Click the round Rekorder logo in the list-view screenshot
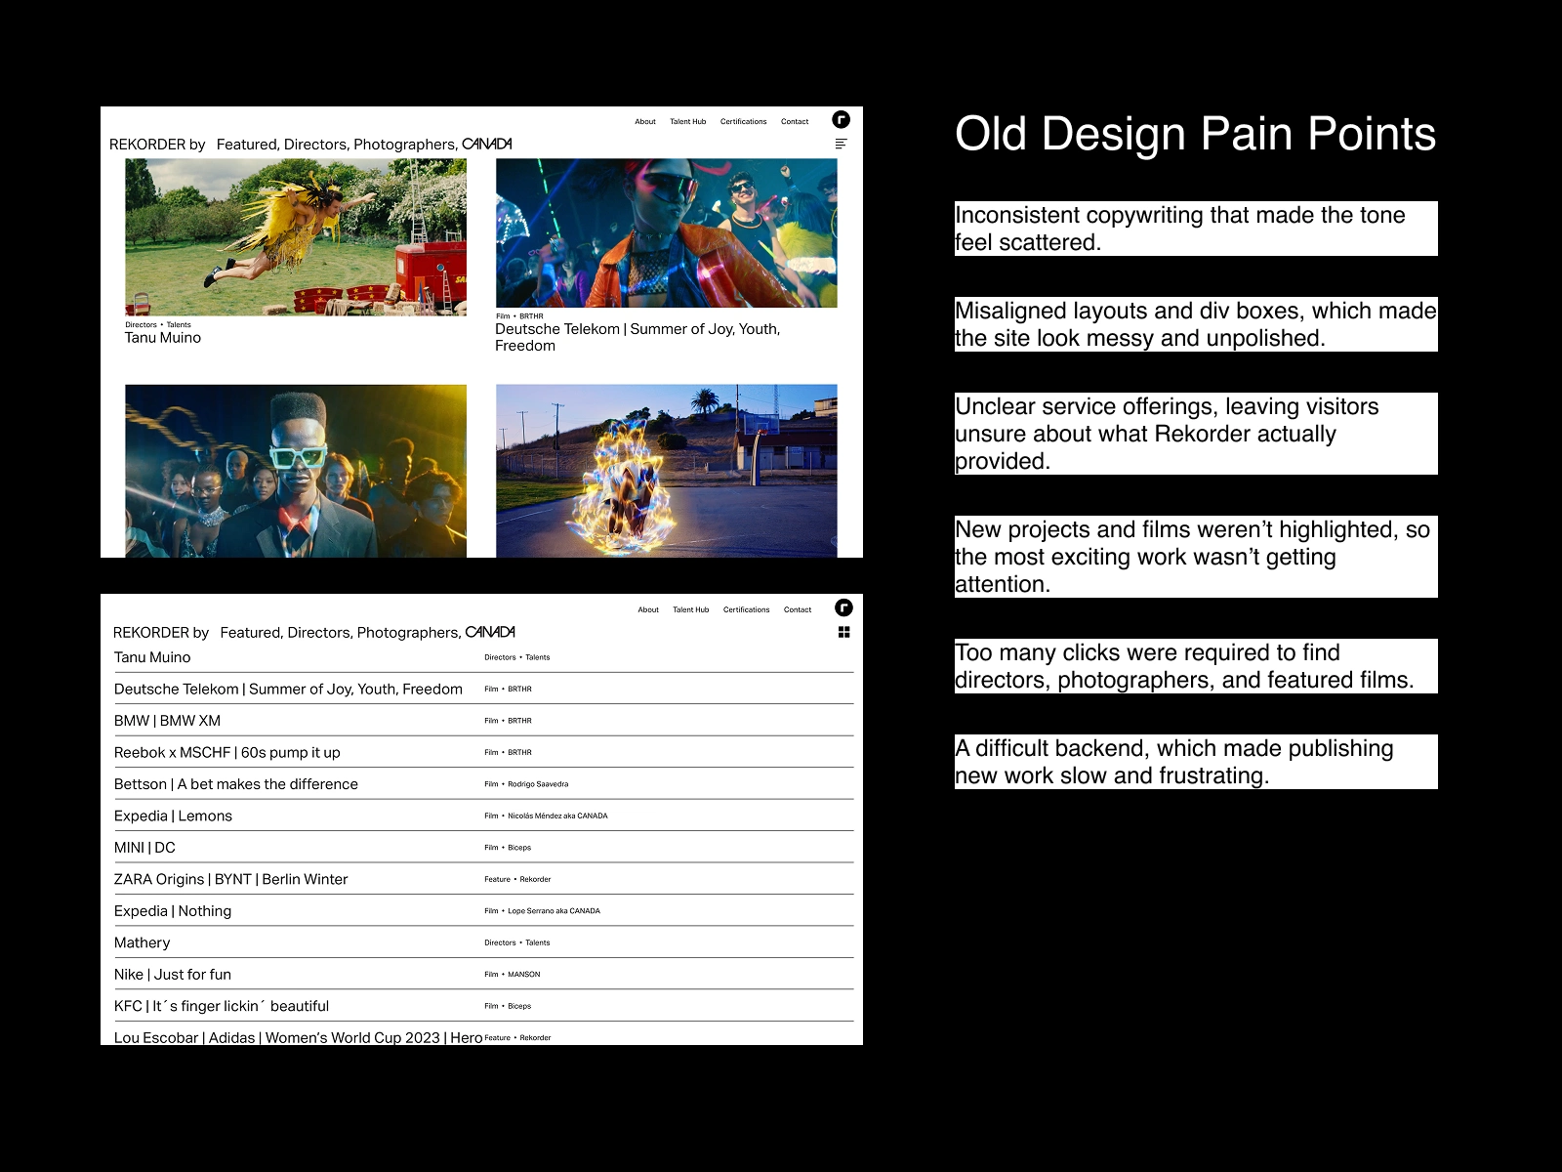The height and width of the screenshot is (1172, 1562). [843, 607]
